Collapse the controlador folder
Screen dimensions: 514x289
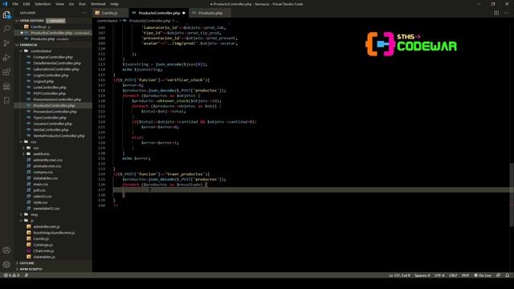(x=41, y=51)
